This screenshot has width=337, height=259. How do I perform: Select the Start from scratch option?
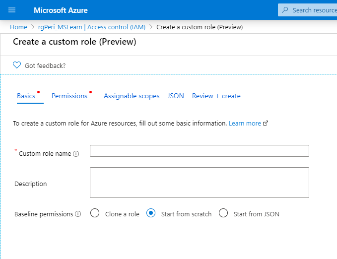[x=151, y=213]
